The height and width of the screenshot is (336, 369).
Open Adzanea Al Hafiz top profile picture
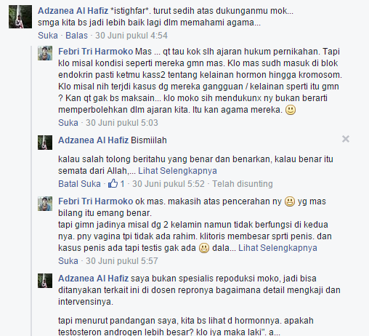tap(20, 17)
